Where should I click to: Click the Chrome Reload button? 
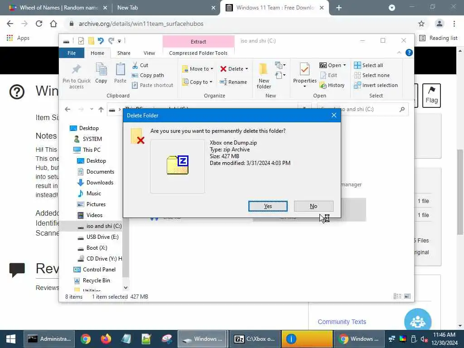[39, 24]
